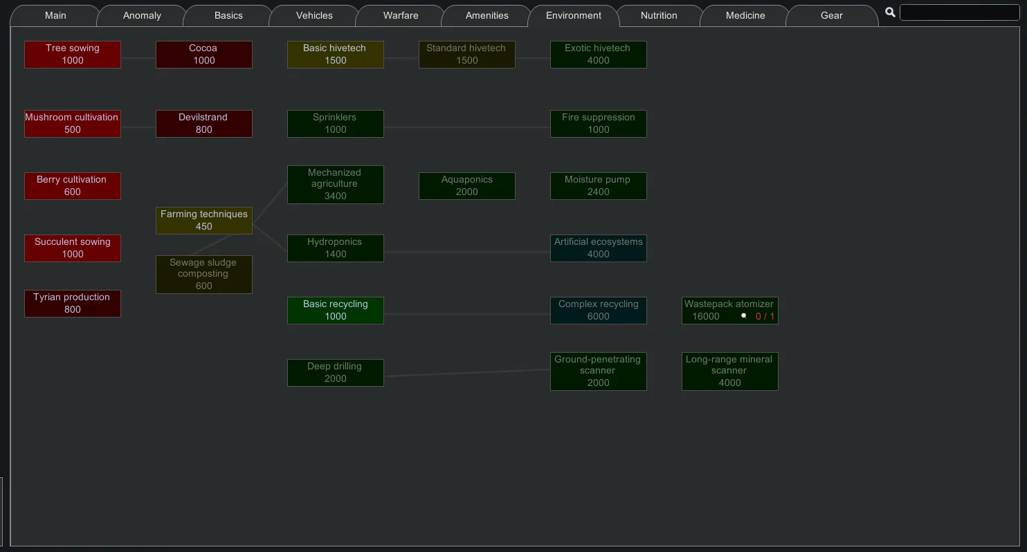Click the search magnifier icon
Image resolution: width=1027 pixels, height=552 pixels.
pos(890,12)
